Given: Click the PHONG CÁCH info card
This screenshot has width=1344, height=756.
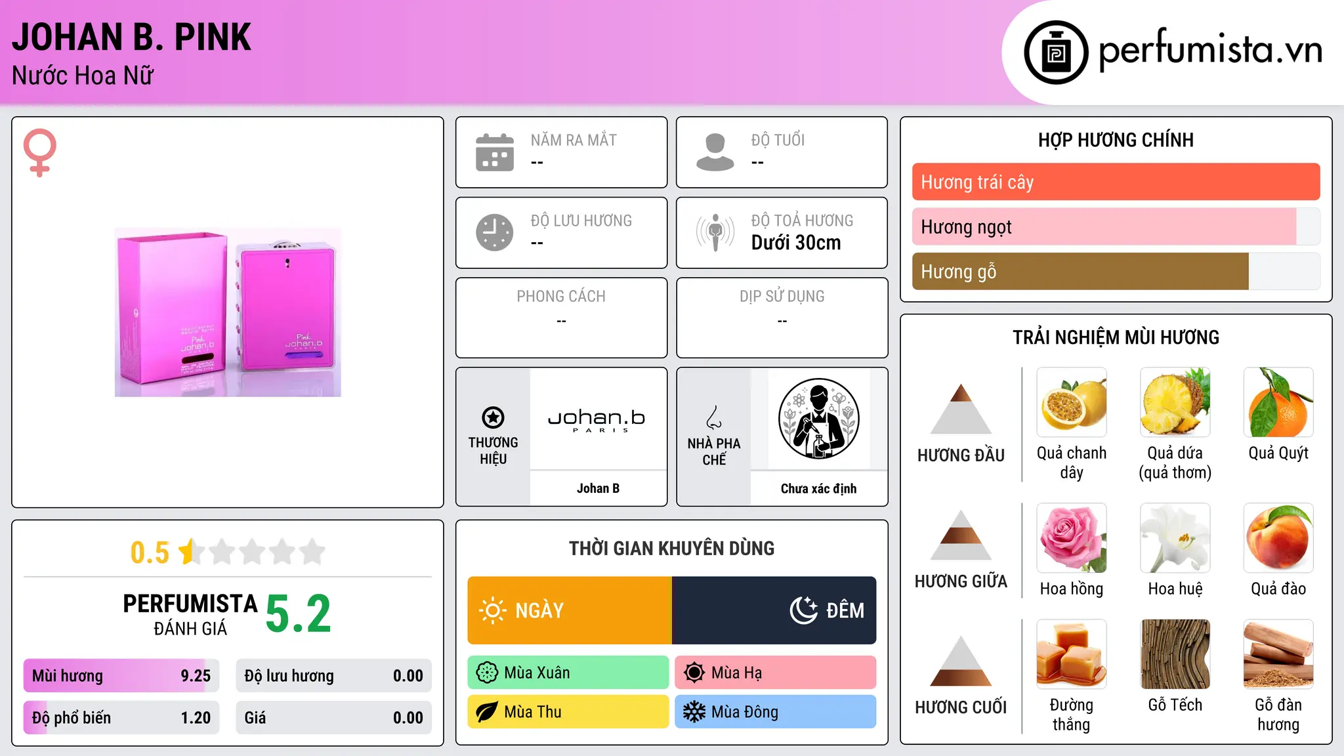Looking at the screenshot, I should [561, 318].
